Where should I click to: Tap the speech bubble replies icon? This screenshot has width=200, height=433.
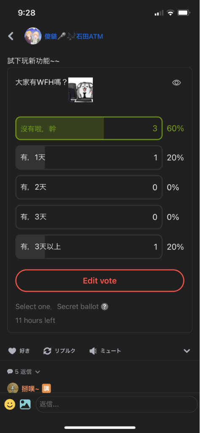pos(10,372)
